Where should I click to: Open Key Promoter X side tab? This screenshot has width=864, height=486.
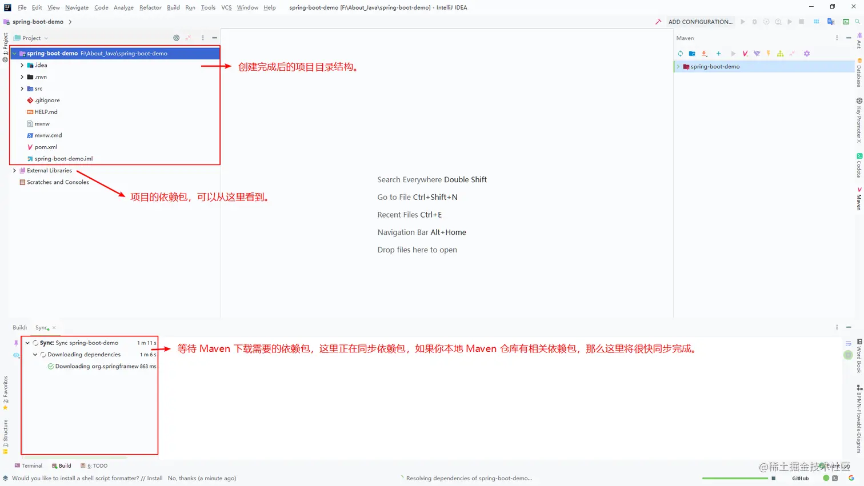tap(859, 120)
